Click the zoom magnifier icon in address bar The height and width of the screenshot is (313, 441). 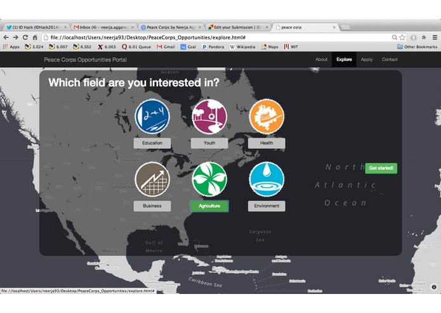tap(394, 37)
